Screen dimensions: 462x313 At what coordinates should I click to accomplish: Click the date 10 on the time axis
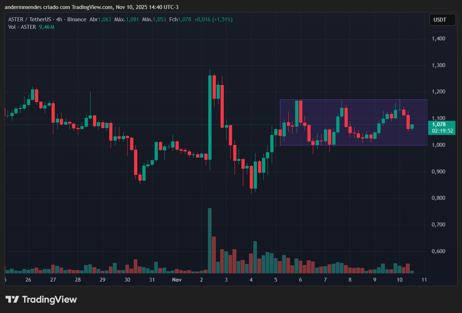pos(399,280)
